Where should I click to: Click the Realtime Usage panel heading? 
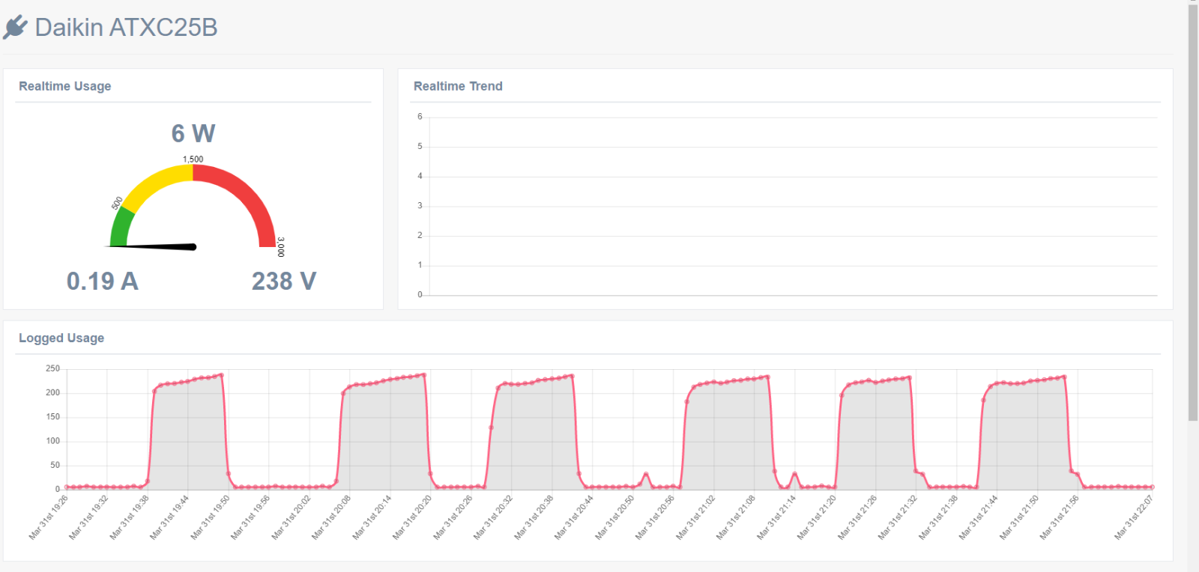tap(65, 86)
